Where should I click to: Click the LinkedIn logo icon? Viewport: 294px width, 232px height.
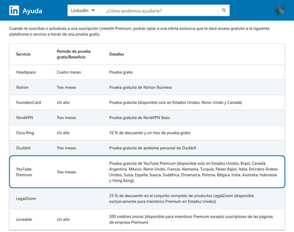tap(14, 10)
